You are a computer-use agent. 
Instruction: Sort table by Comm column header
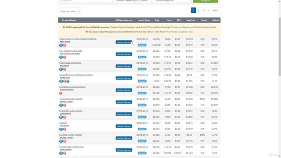tap(204, 20)
